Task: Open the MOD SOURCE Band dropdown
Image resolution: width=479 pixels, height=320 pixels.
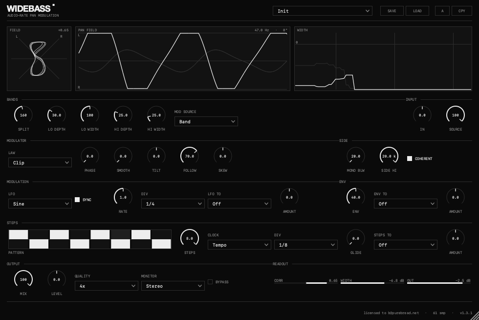Action: pos(206,121)
